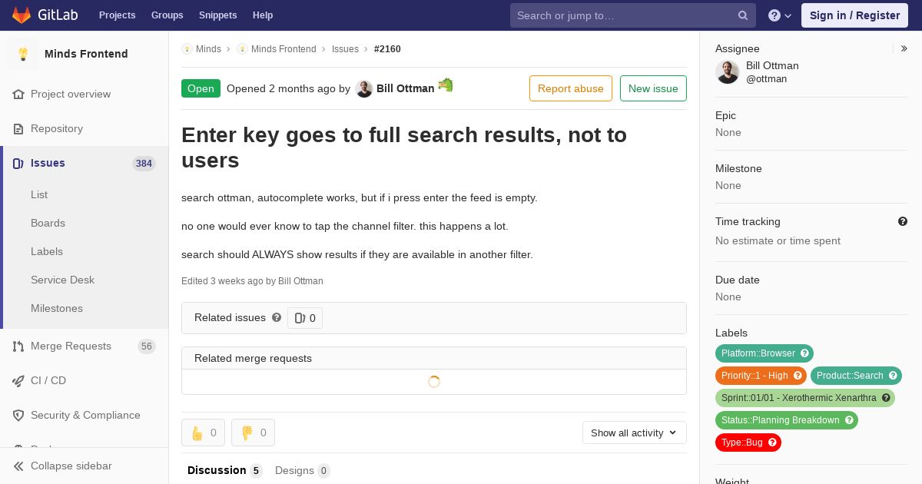Click the Issues sidebar icon
Image resolution: width=922 pixels, height=484 pixels.
(18, 164)
